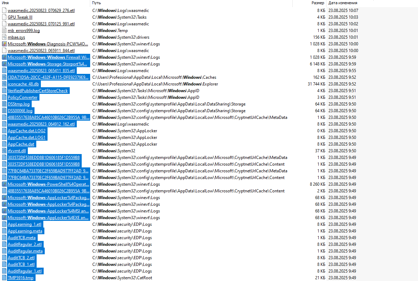418x281 pixels.
Task: Click the date 23.08.2025 10:07
Action: [x=343, y=11]
